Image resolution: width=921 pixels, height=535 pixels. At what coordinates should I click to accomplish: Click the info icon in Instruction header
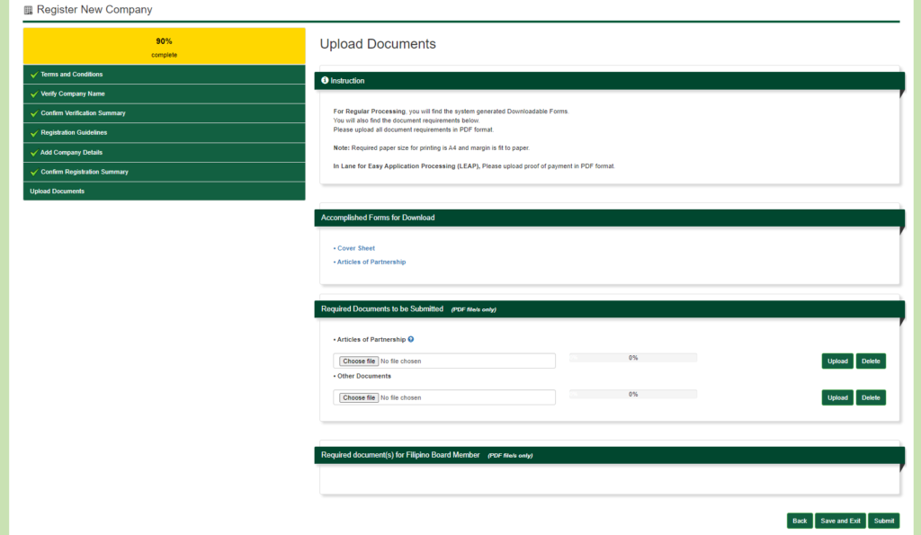(x=325, y=80)
